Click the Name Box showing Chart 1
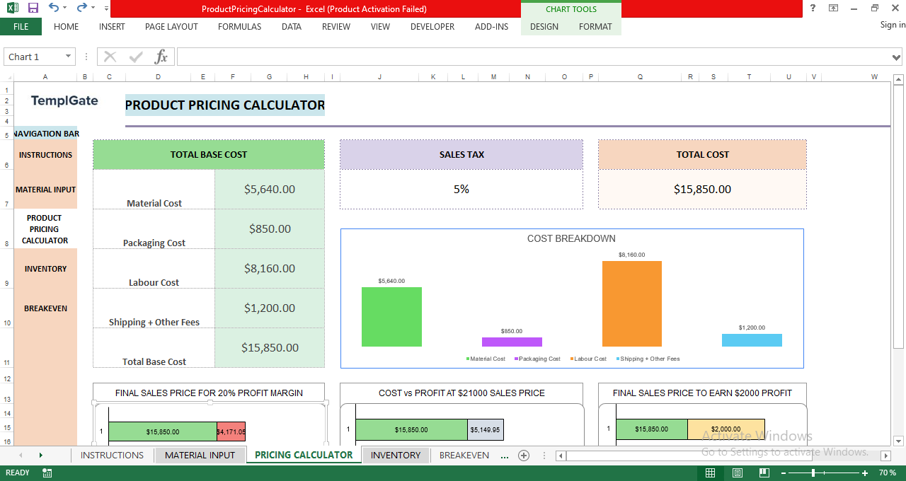 coord(33,57)
